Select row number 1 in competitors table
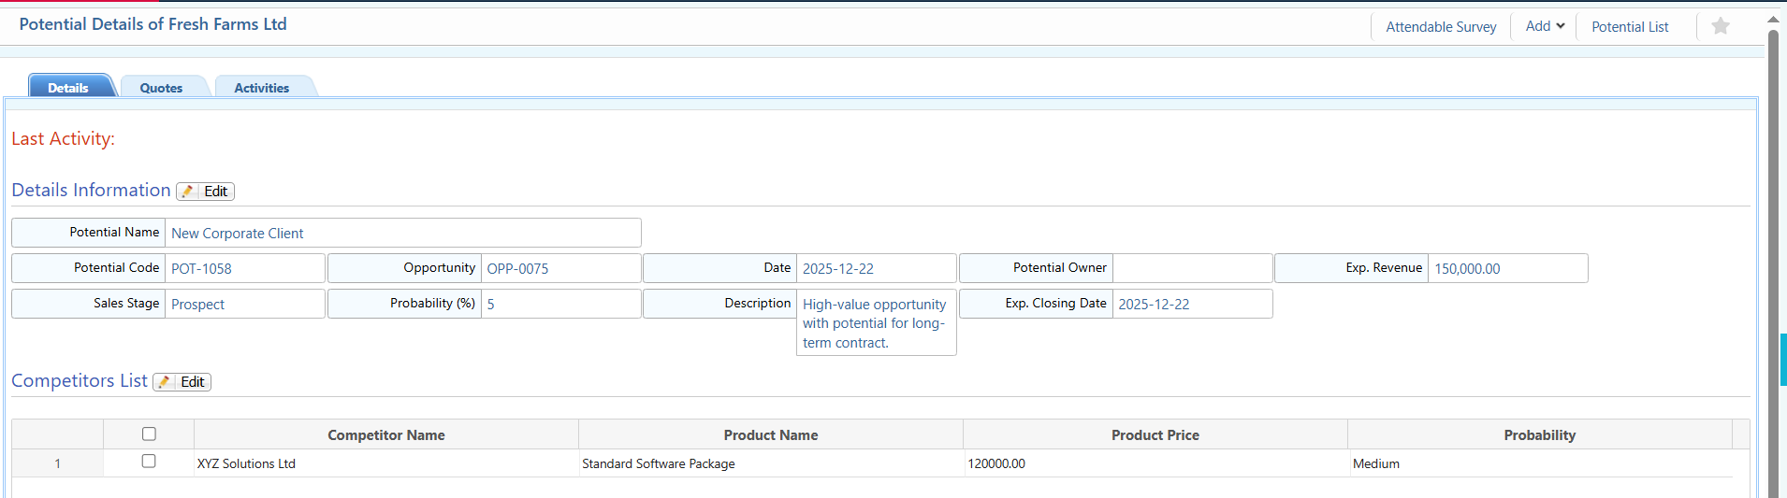 57,463
